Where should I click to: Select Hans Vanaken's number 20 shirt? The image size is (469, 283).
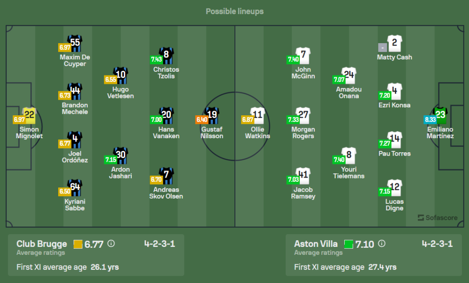166,115
